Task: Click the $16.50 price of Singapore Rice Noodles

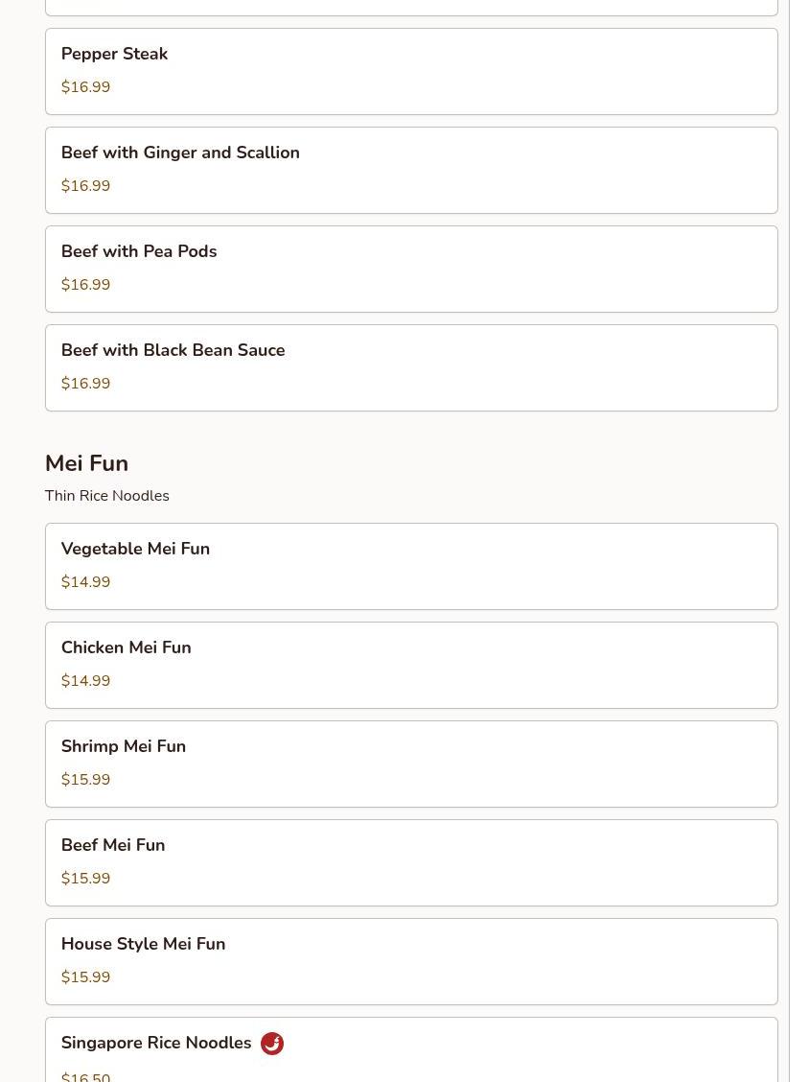Action: 85,1076
